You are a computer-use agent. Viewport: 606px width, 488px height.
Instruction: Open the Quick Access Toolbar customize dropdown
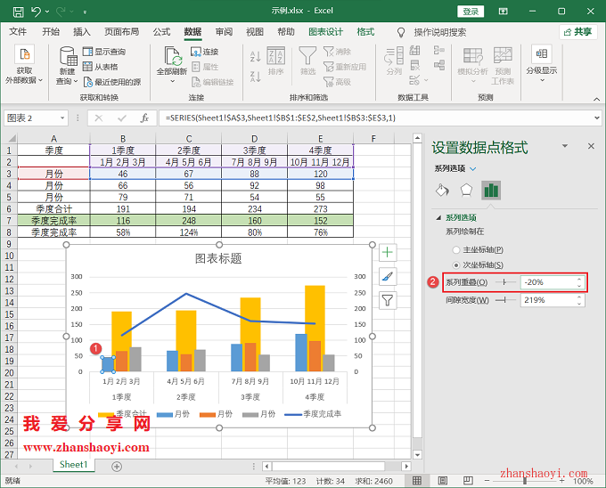tap(85, 12)
